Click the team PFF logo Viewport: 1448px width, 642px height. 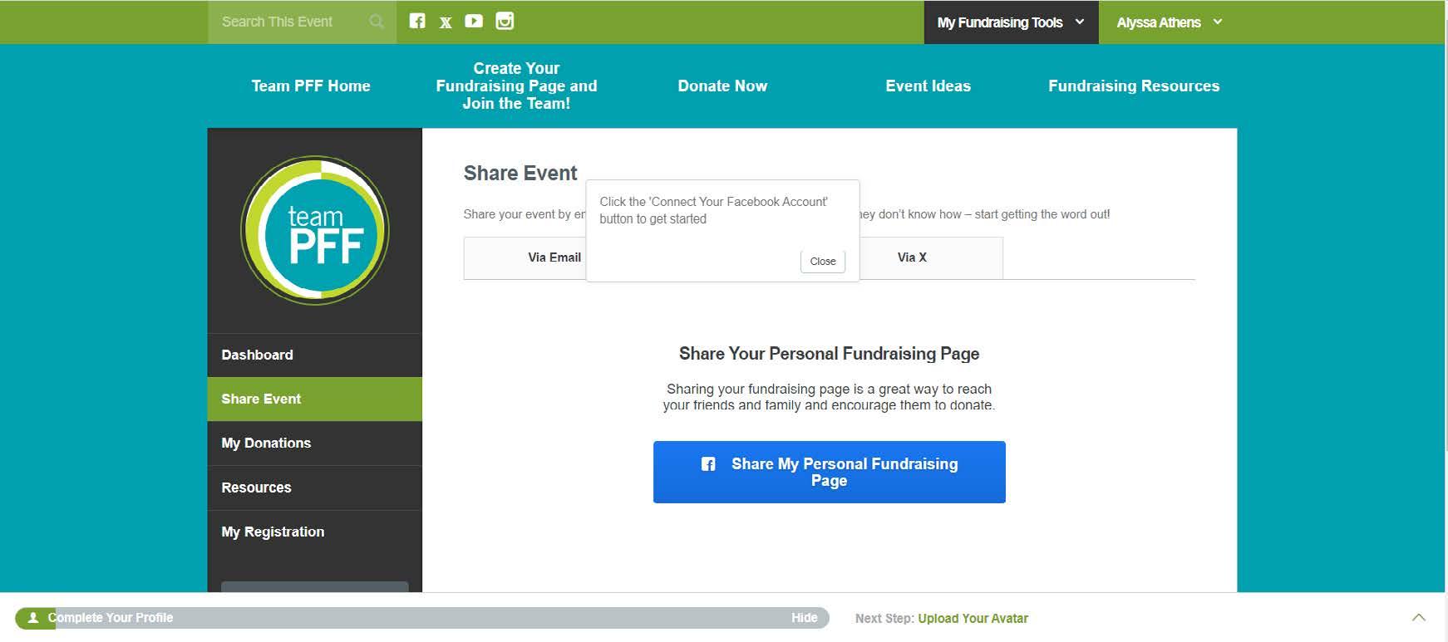tap(315, 230)
